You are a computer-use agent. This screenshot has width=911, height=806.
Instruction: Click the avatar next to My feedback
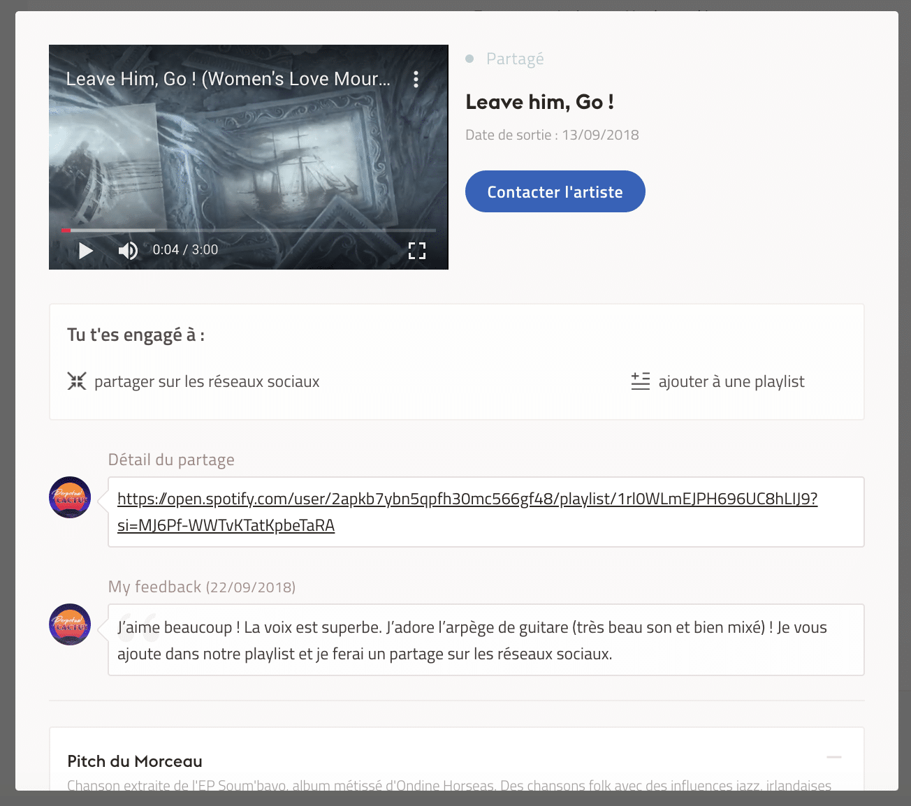tap(70, 624)
